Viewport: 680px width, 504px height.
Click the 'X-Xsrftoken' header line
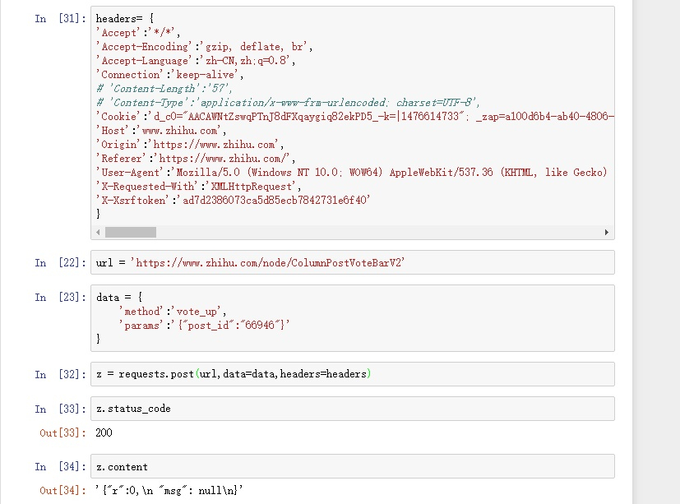coord(234,200)
